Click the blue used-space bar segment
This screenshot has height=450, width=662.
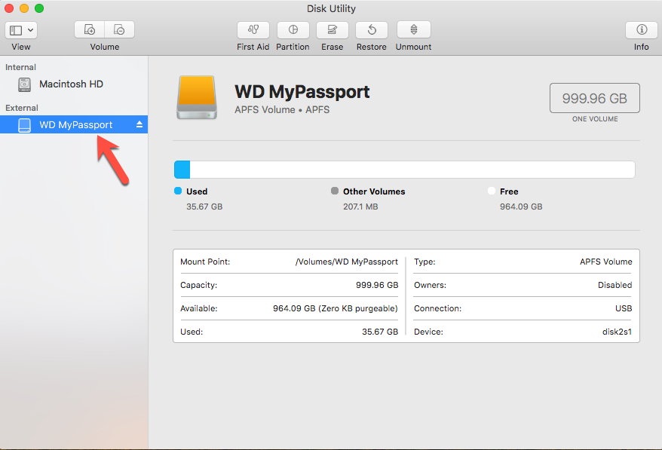182,170
